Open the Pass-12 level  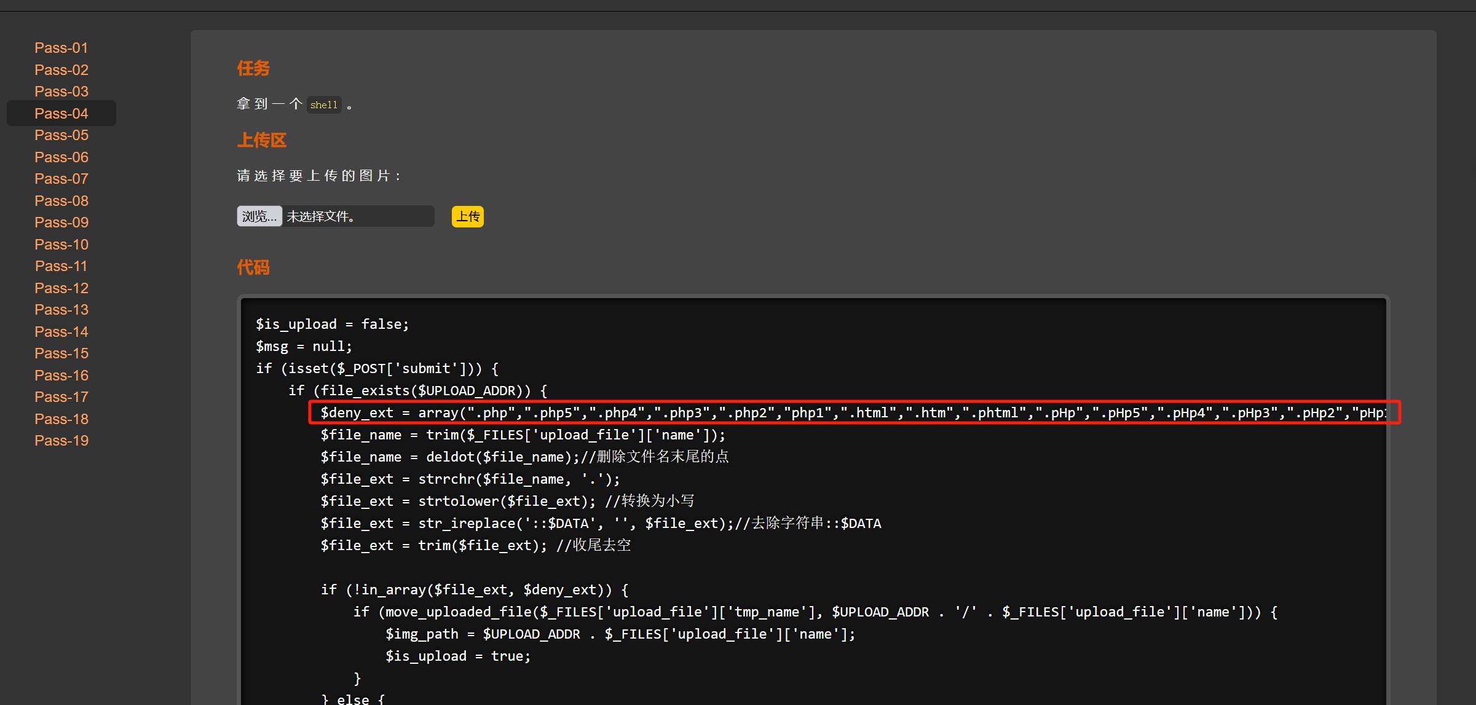(x=61, y=288)
